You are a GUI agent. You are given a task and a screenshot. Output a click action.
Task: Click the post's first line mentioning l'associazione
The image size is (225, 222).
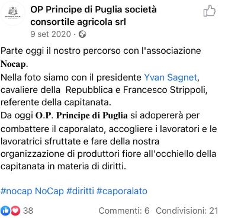[101, 51]
